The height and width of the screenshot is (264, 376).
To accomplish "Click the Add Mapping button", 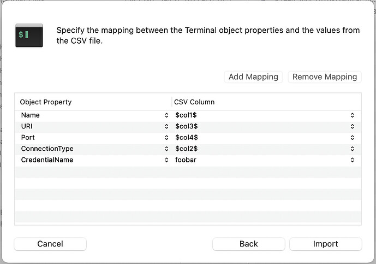I will click(x=253, y=77).
